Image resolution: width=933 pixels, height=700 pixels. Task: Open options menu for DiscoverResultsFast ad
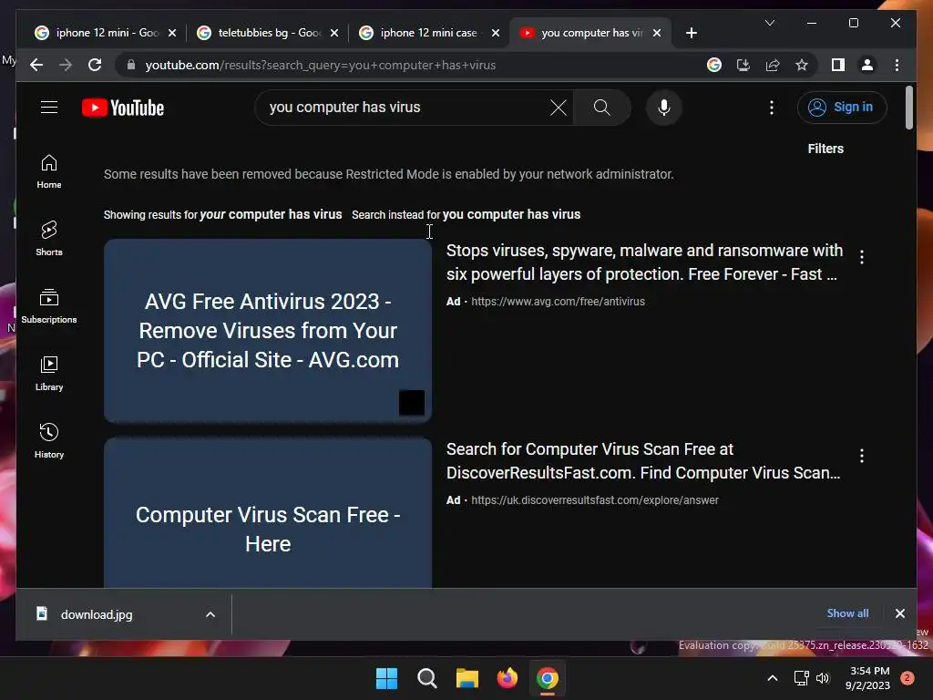(x=862, y=456)
